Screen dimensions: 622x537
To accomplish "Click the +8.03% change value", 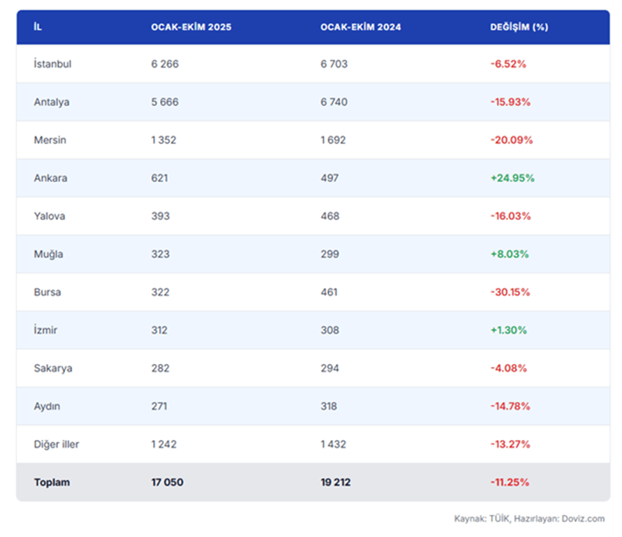I will tap(510, 254).
